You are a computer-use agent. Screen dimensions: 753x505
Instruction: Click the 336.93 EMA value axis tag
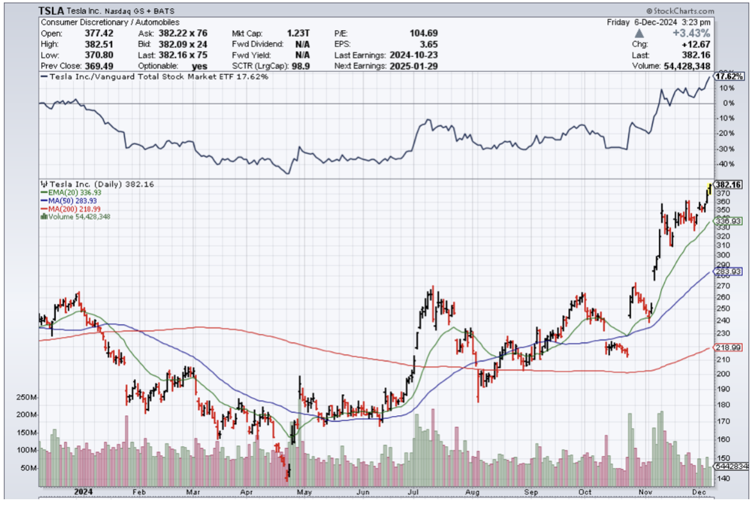click(728, 220)
